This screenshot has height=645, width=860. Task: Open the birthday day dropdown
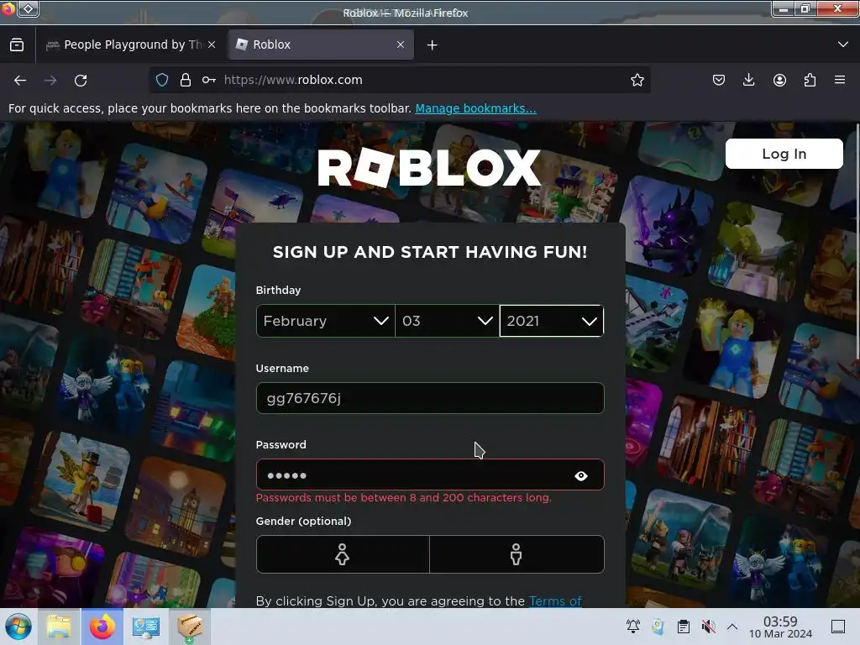pyautogui.click(x=447, y=321)
